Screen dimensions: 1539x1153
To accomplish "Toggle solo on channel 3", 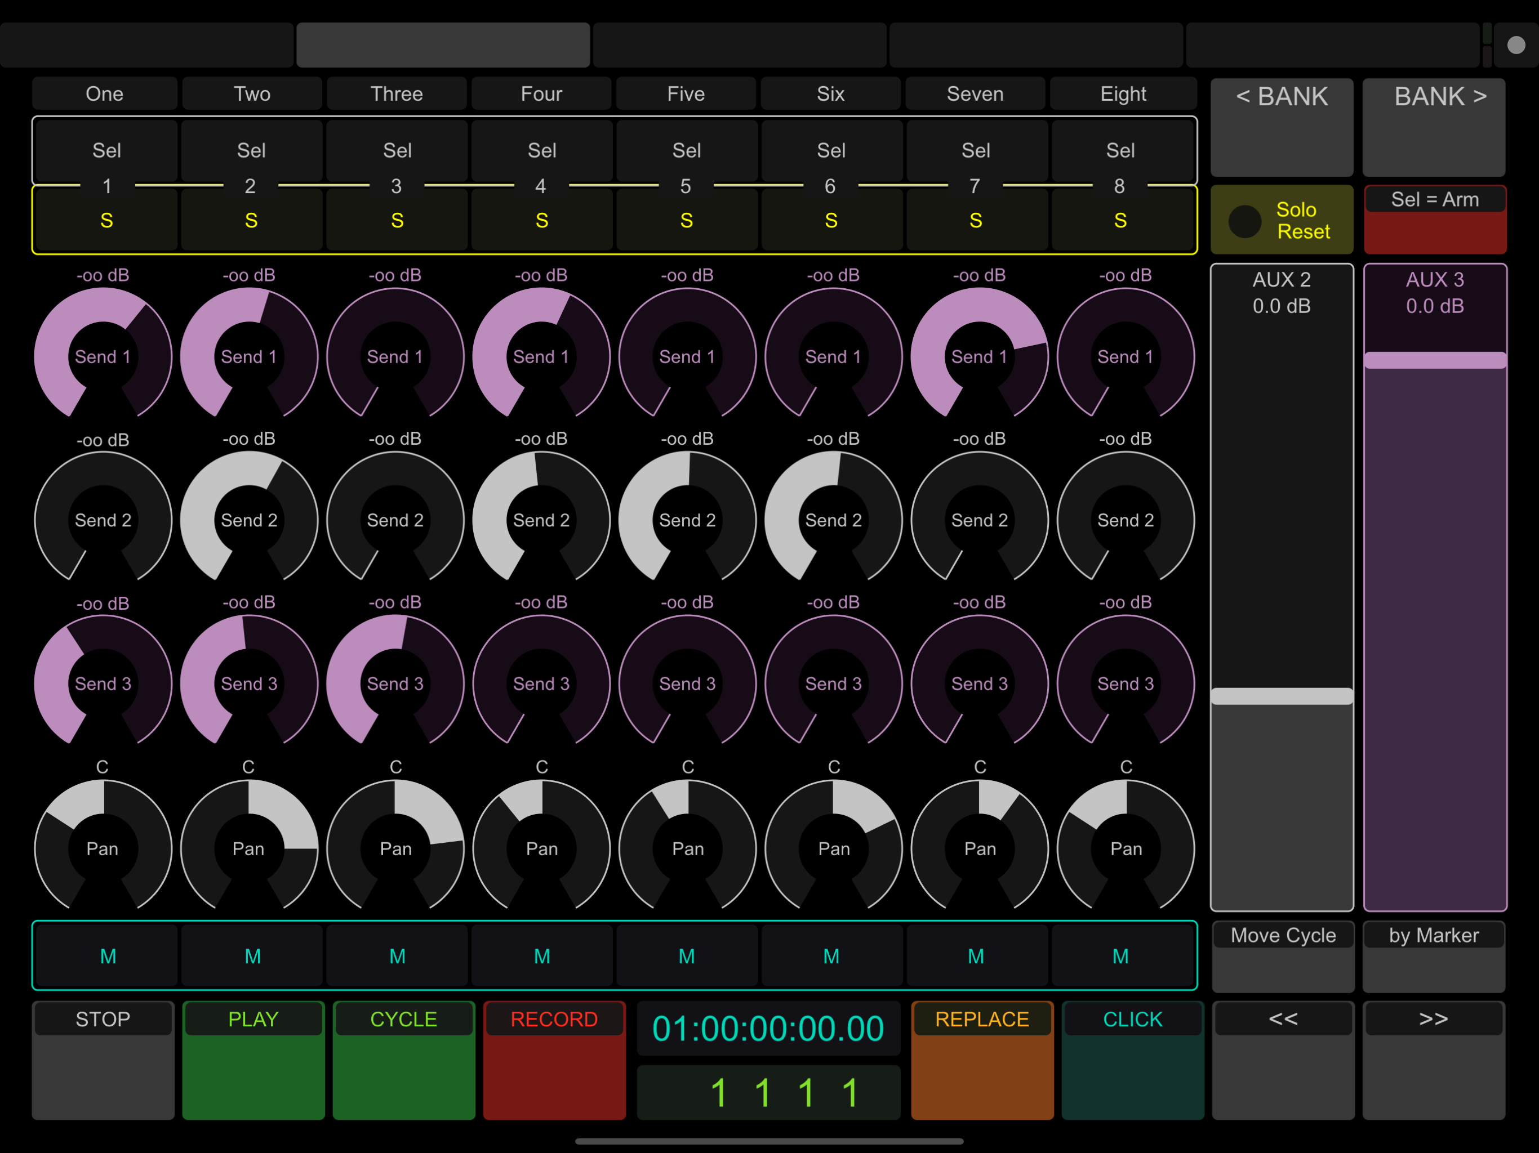I will click(x=397, y=221).
